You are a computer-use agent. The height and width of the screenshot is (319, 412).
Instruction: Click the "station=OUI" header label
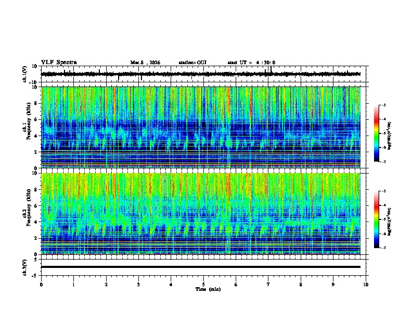192,63
